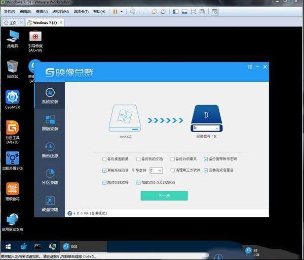Image resolution: width=304 pixels, height=260 pixels.
Task: Toggle VMware sidebar library view icon
Action: coord(176,12)
